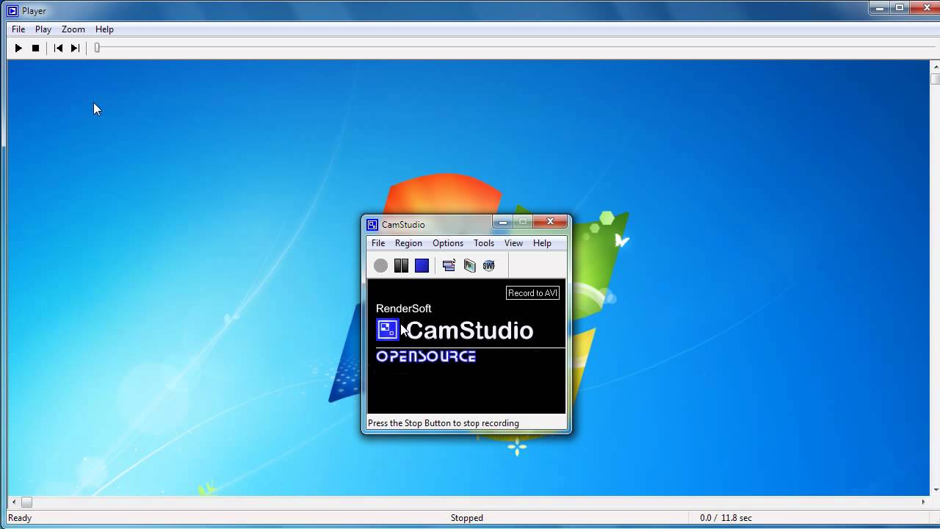Open CamStudio's Tools menu
Screen dimensions: 940x529
[484, 243]
